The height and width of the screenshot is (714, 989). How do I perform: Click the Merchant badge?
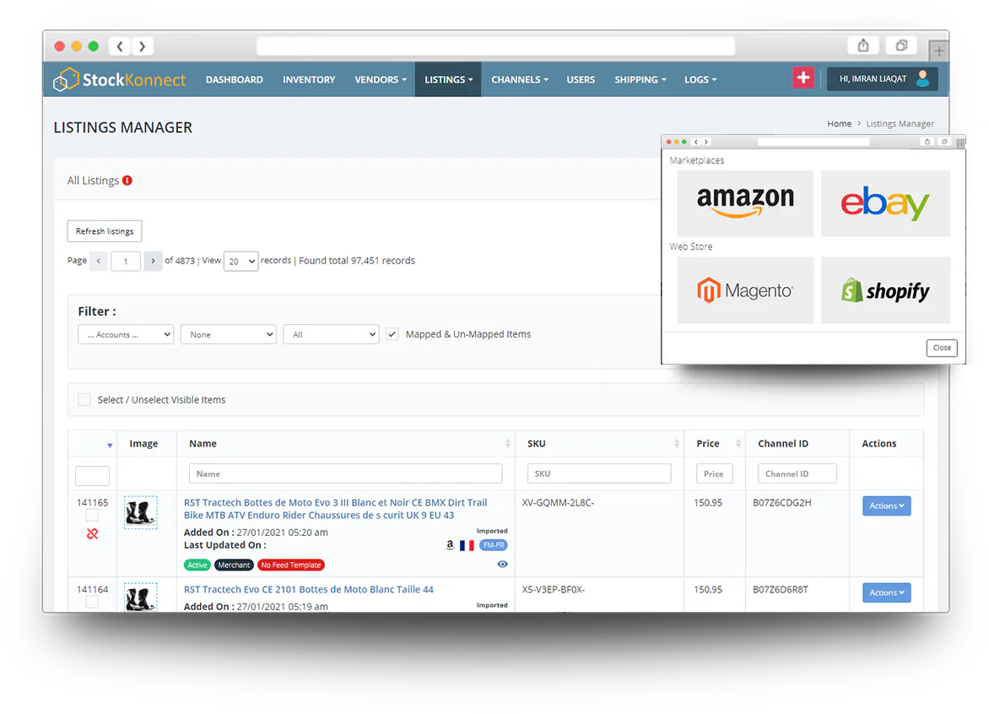click(234, 565)
